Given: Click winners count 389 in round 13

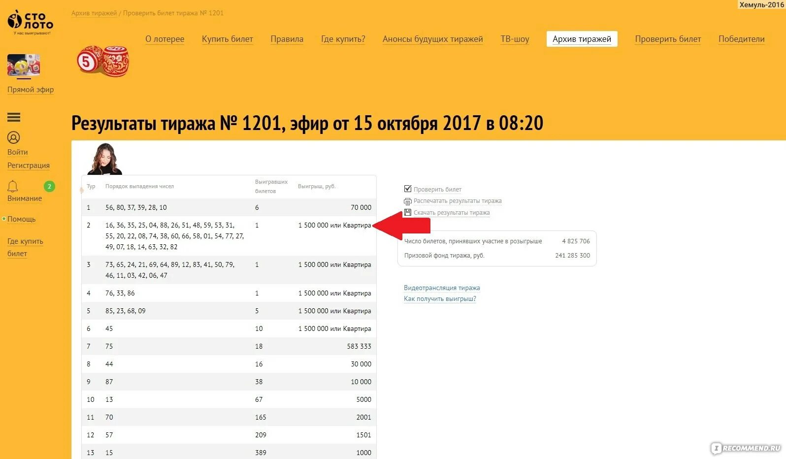Looking at the screenshot, I should (x=261, y=453).
